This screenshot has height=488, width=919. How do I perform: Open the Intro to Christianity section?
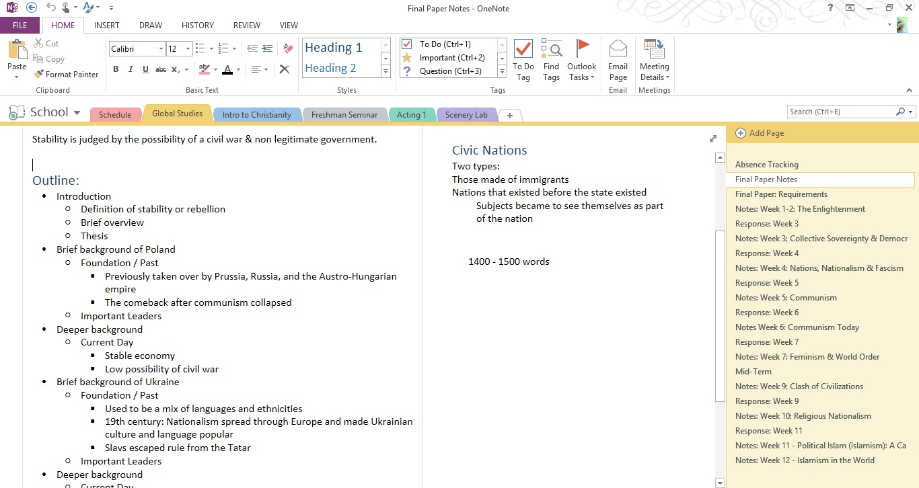tap(257, 114)
